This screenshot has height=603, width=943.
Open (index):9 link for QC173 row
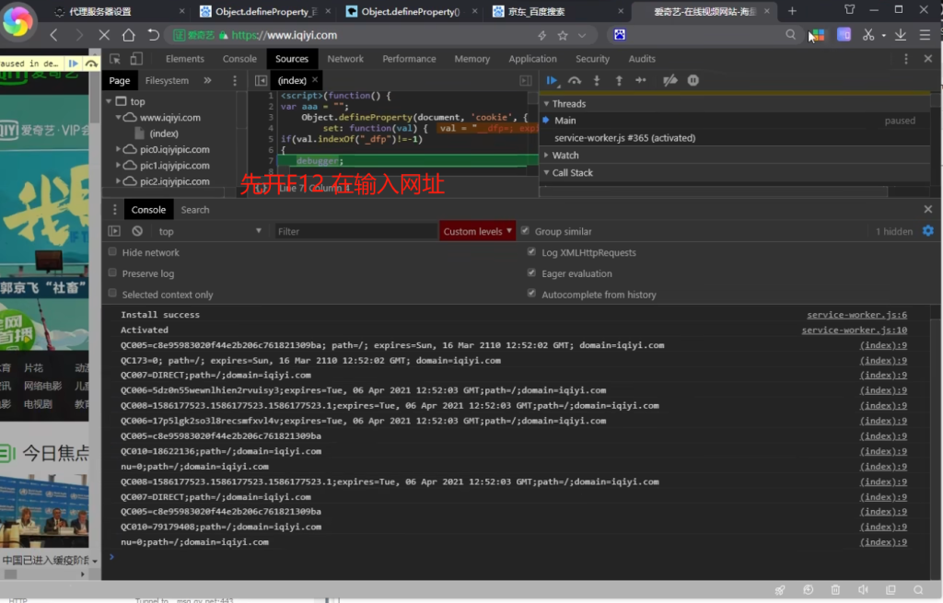pos(883,360)
